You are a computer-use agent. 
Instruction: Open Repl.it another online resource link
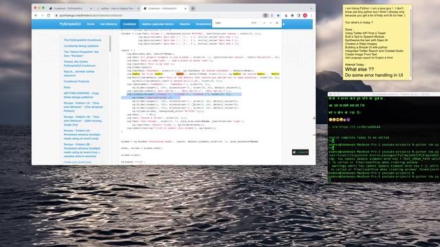coord(79,73)
